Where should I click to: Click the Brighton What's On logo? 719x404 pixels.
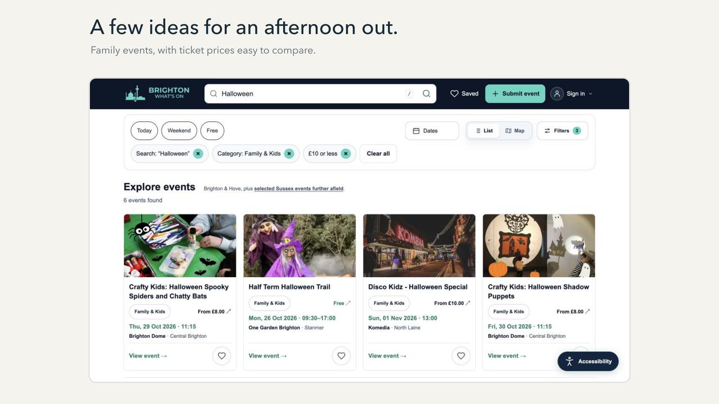click(157, 93)
